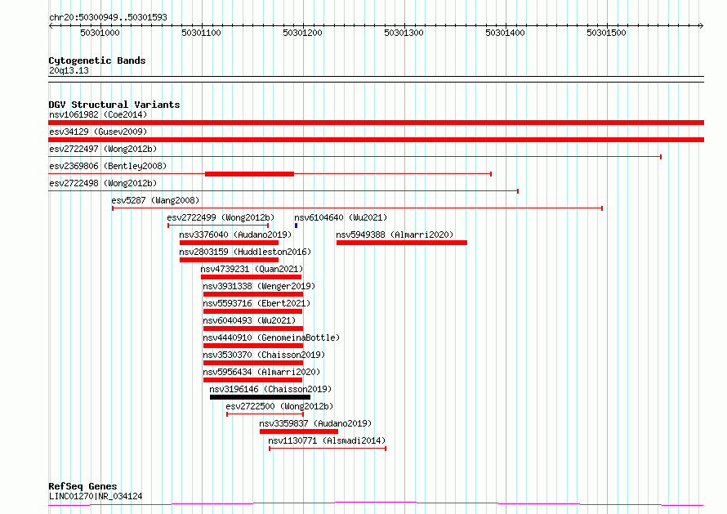Open the nsv6104640 (Wu2021) label
Viewport: 727px width, 514px height.
[x=341, y=217]
